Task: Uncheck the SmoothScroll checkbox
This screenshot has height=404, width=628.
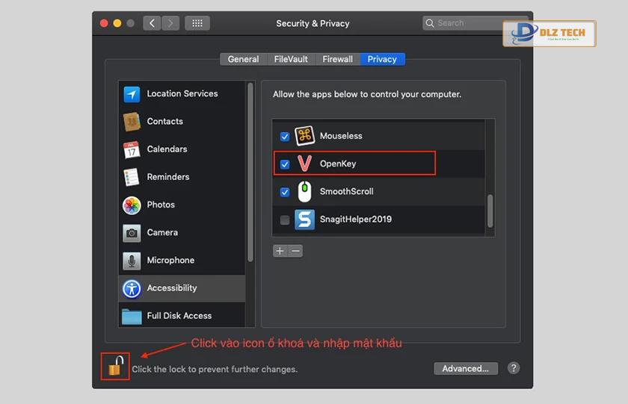Action: click(285, 192)
